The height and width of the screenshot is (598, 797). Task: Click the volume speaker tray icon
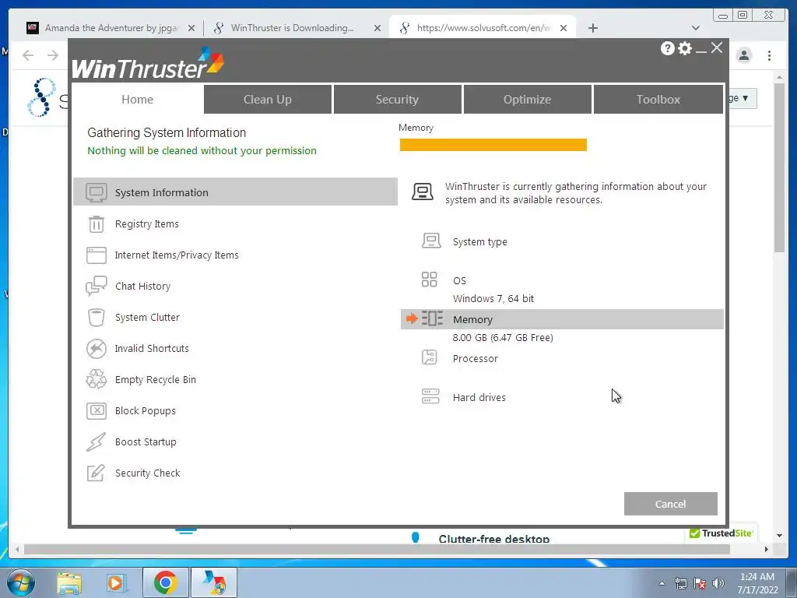(718, 583)
